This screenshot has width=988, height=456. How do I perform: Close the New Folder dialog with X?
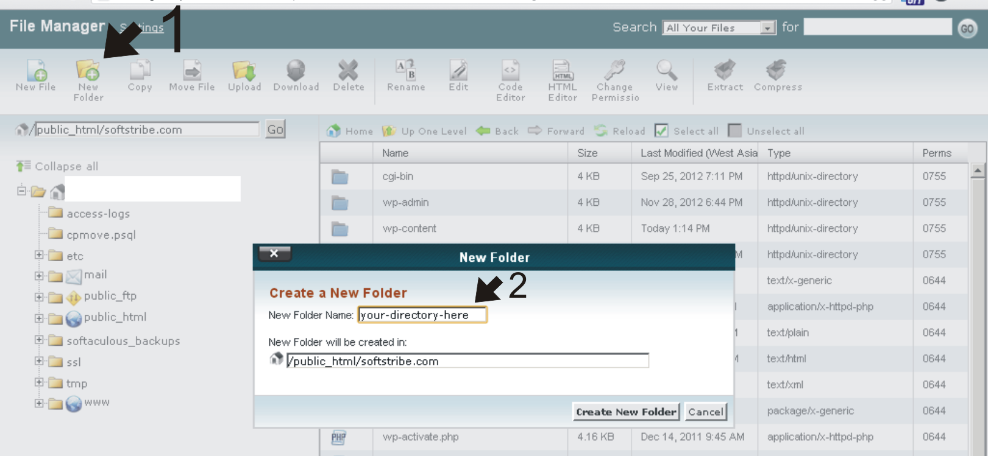pos(274,253)
